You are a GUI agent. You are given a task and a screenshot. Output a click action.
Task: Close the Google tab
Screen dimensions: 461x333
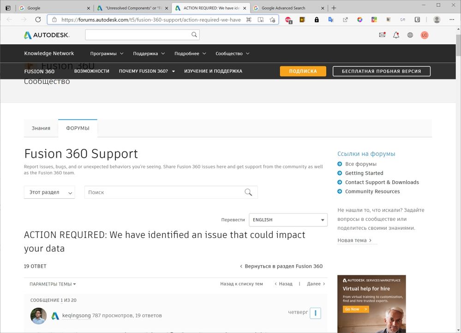tap(88, 8)
